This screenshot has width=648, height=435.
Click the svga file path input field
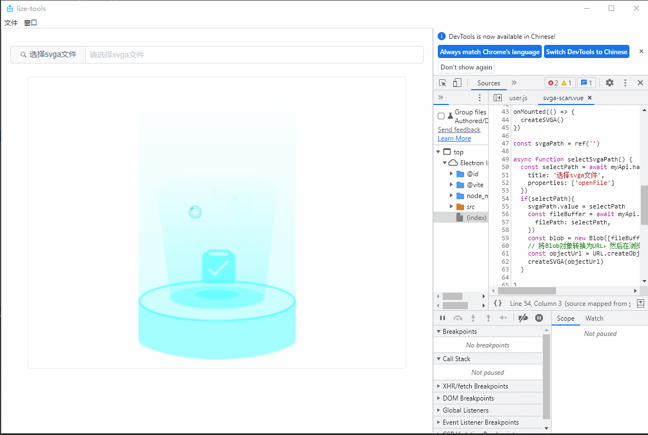pos(254,55)
